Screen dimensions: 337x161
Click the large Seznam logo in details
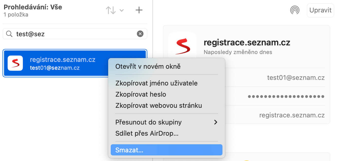(182, 46)
